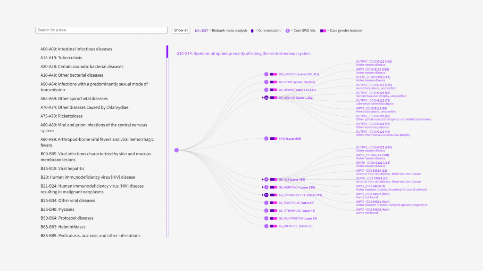Click in the 'Search for a tree' field

(x=101, y=30)
